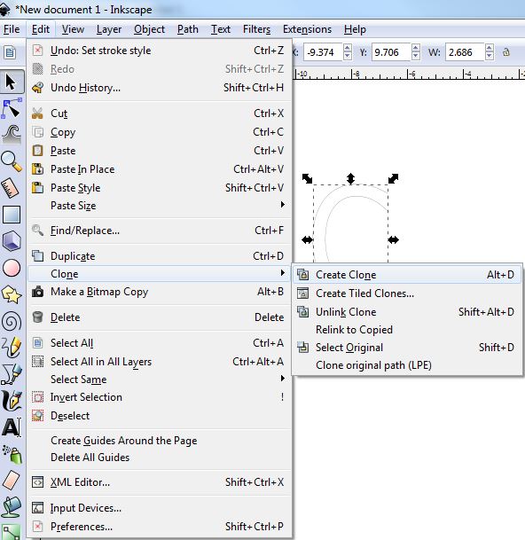Open the Extensions menu

pyautogui.click(x=307, y=29)
